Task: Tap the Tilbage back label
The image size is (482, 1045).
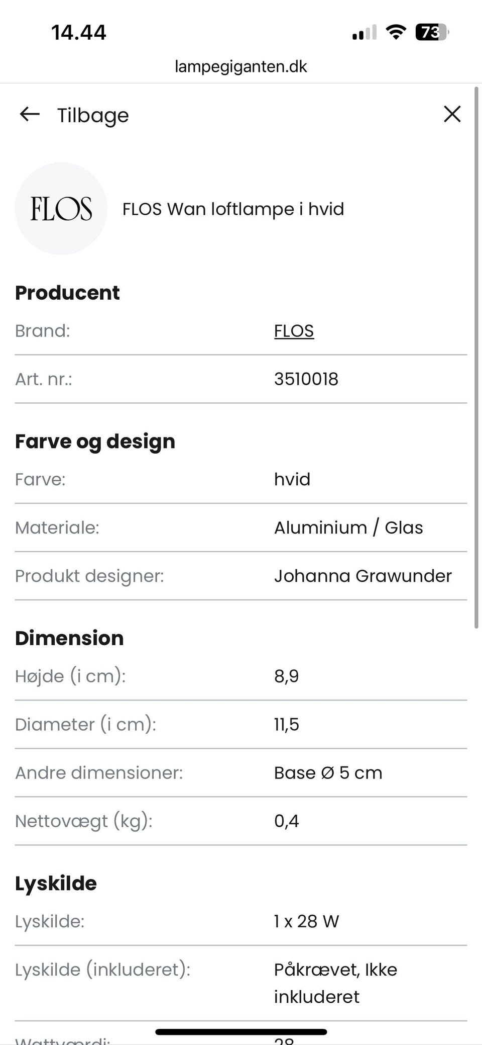Action: coord(93,115)
